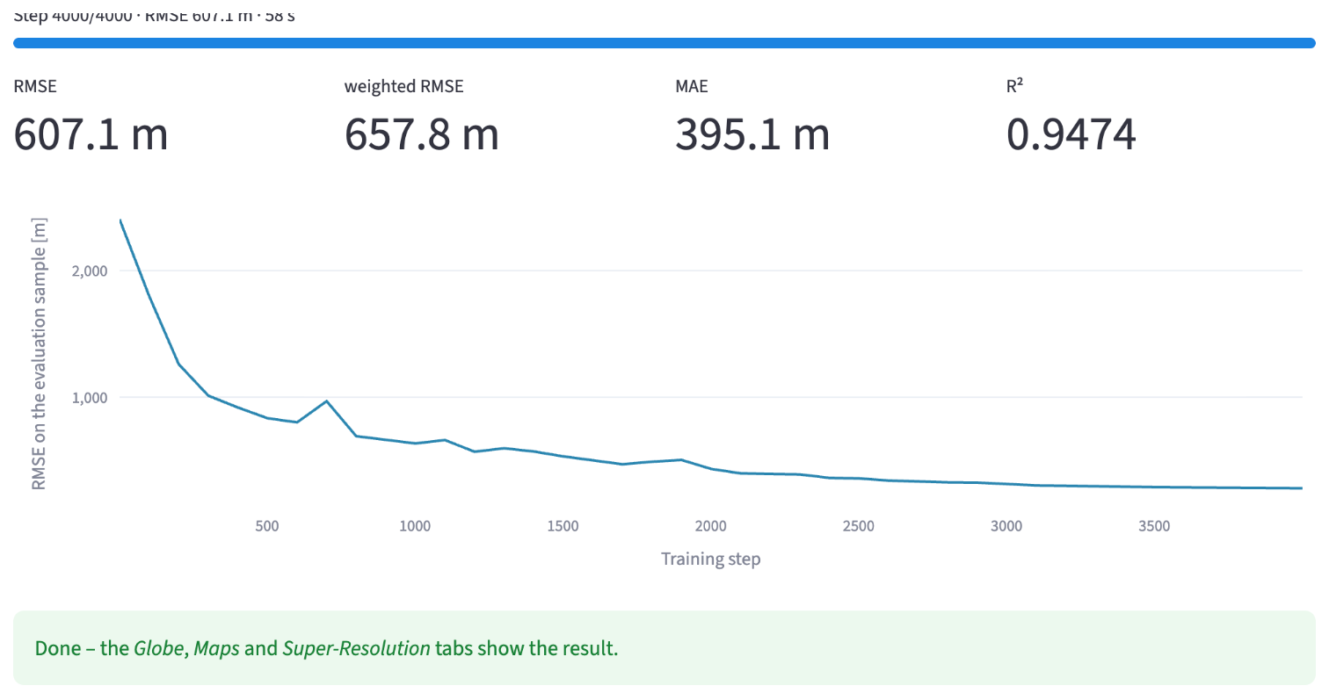Click the Training step axis title

(x=710, y=559)
